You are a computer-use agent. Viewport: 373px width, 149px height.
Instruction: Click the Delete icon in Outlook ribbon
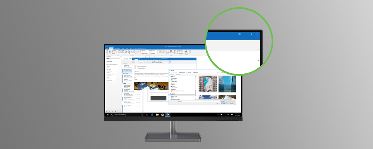pyautogui.click(x=119, y=51)
